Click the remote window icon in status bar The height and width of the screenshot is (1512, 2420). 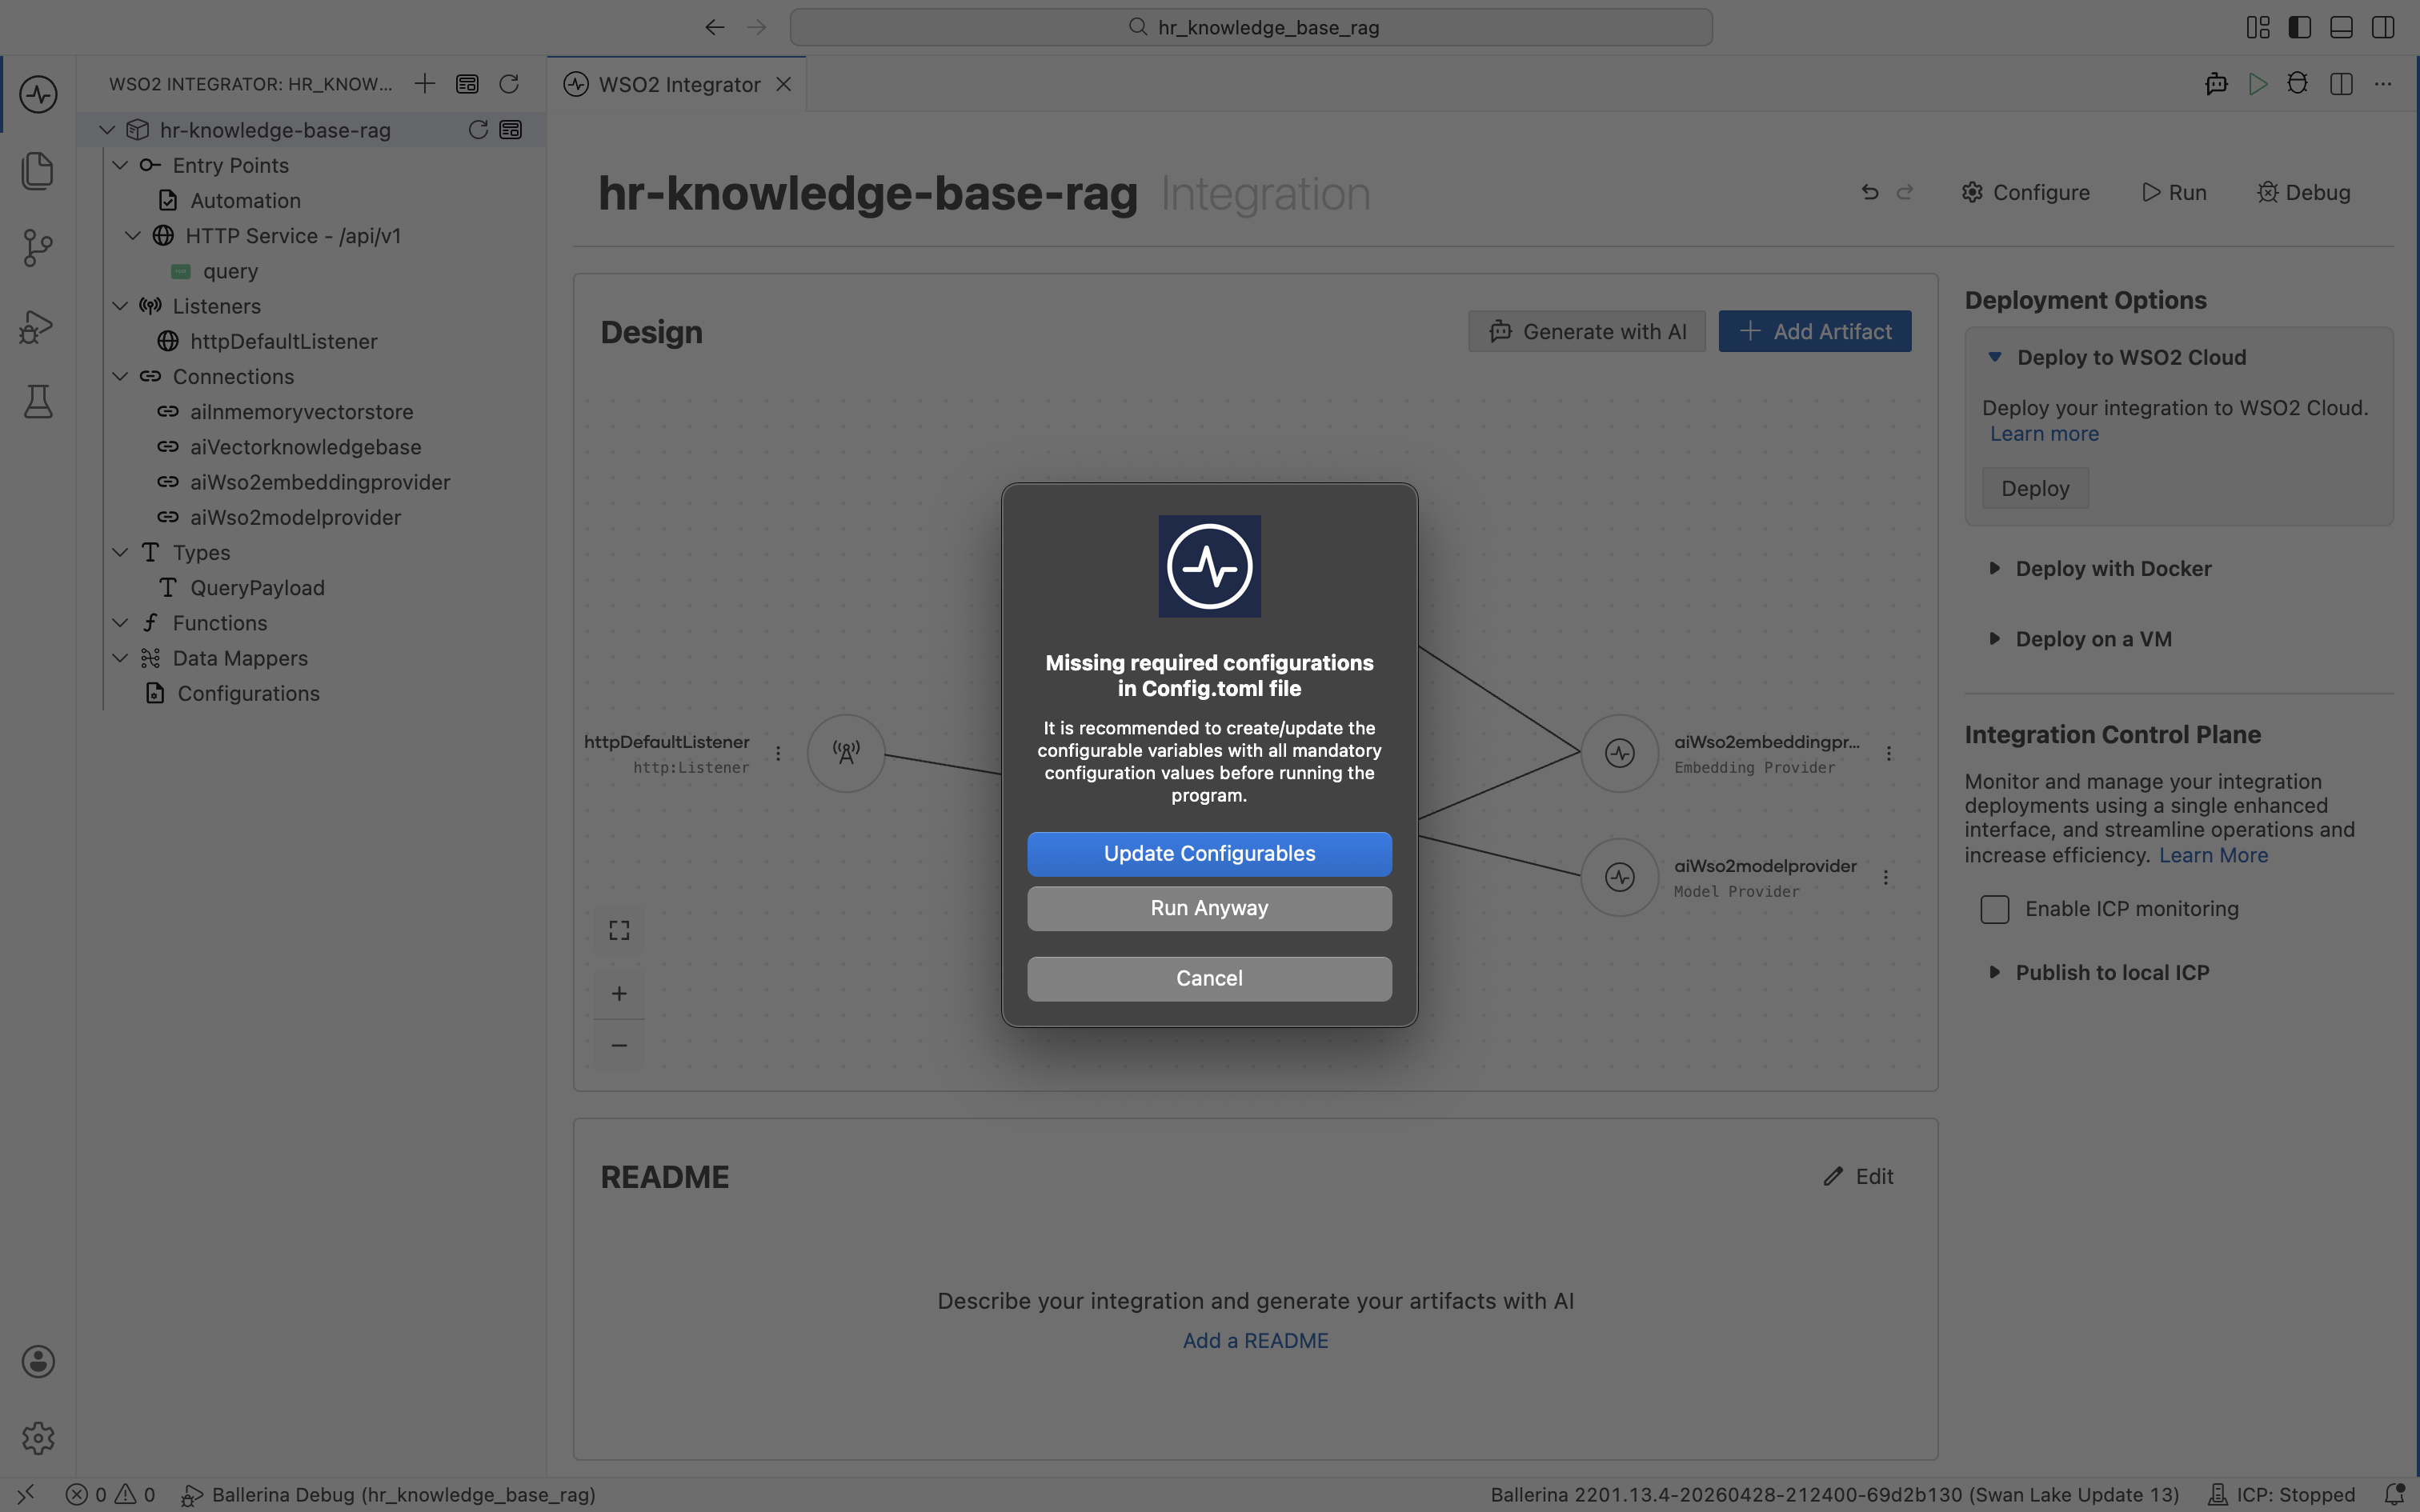pos(26,1494)
